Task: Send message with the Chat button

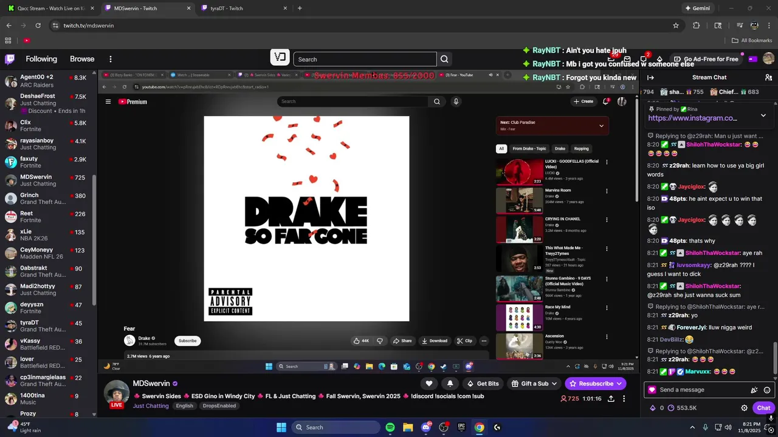Action: [x=763, y=408]
